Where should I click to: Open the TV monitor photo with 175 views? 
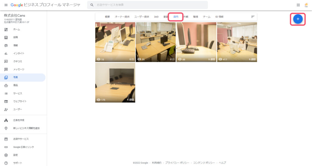point(115,83)
